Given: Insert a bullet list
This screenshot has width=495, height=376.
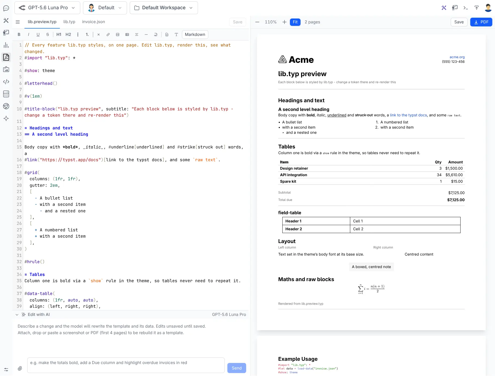Looking at the screenshot, I should (78, 35).
